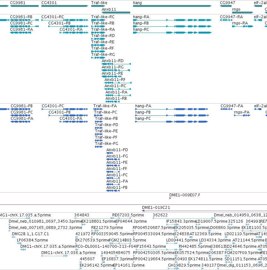Select the CG9981 gene bar
The width and height of the screenshot is (267, 270).
pos(24,6)
